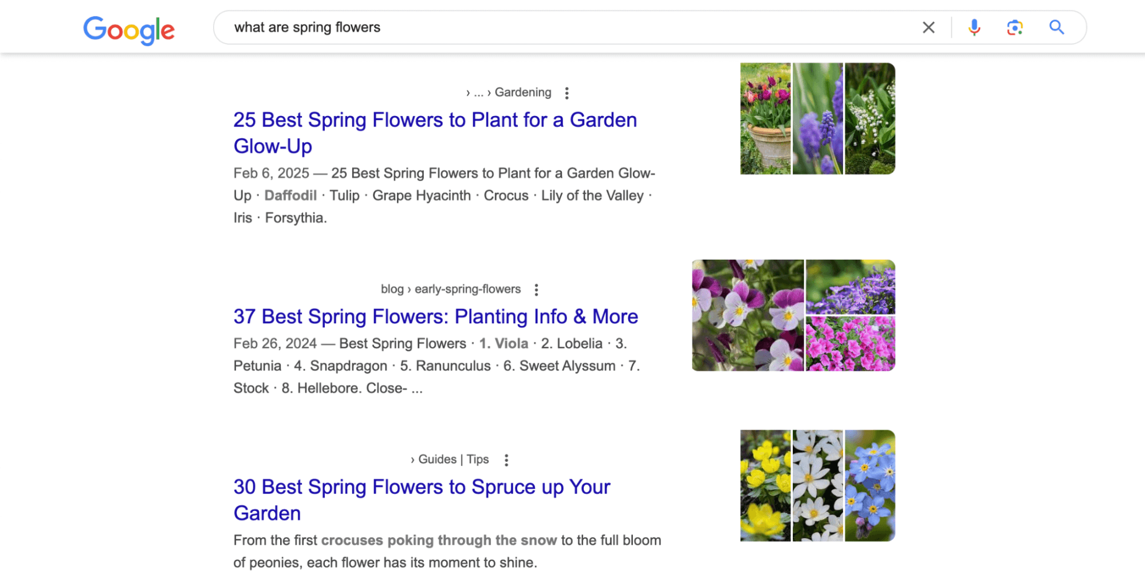Image resolution: width=1145 pixels, height=575 pixels.
Task: Click the bold 'Daffodil' snippet text
Action: click(x=290, y=196)
